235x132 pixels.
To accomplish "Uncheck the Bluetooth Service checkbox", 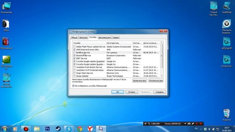I will pyautogui.click(x=74, y=55).
